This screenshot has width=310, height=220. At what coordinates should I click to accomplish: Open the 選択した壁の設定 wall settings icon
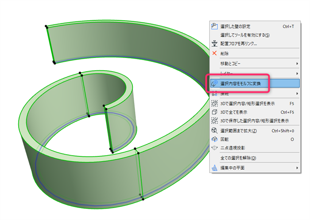click(214, 26)
